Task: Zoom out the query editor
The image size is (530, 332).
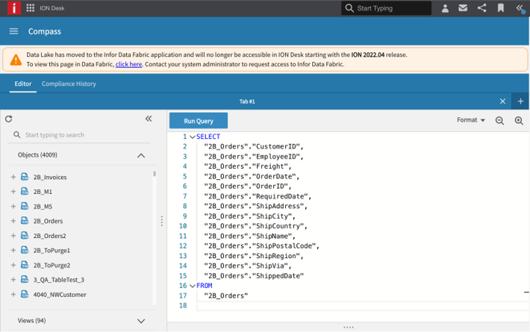Action: tap(500, 121)
